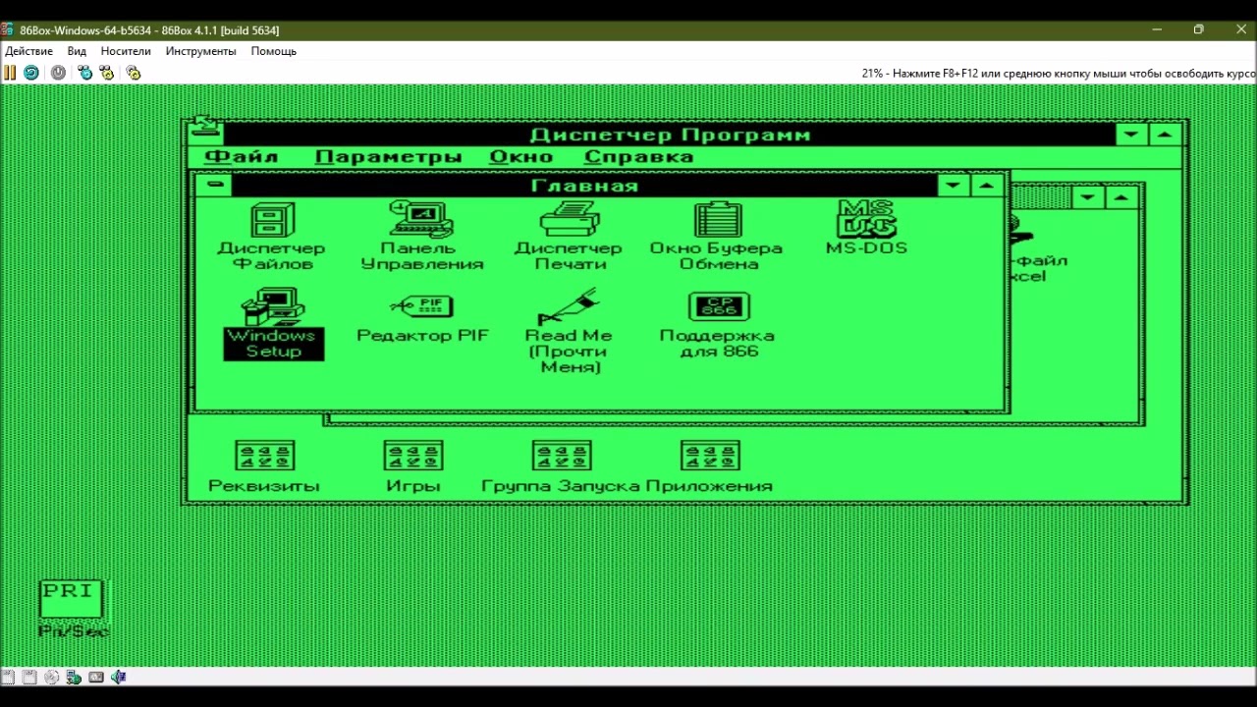Minimize the Главная group window
Screen dimensions: 1257x707
pyautogui.click(x=954, y=185)
